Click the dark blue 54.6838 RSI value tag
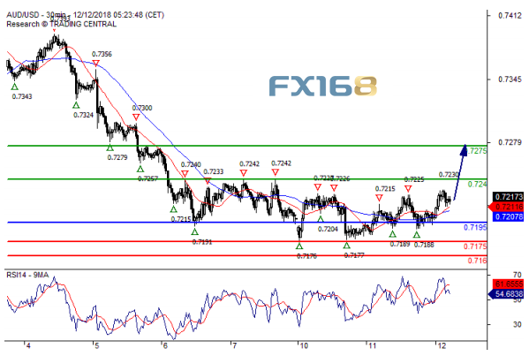Image resolution: width=529 pixels, height=356 pixels. point(506,294)
